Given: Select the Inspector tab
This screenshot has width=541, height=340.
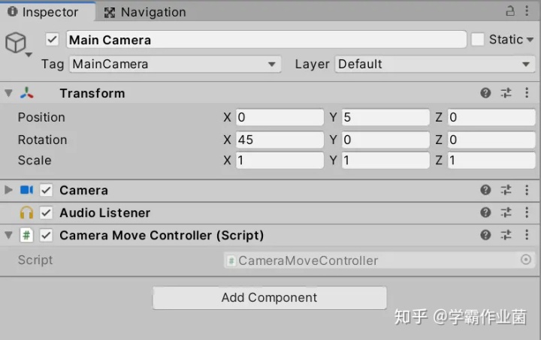Looking at the screenshot, I should (44, 12).
